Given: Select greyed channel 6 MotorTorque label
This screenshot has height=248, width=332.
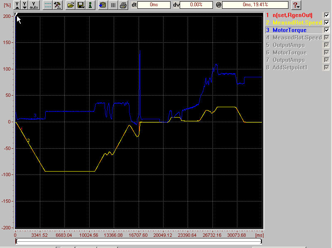Looking at the screenshot, I should (289, 52).
